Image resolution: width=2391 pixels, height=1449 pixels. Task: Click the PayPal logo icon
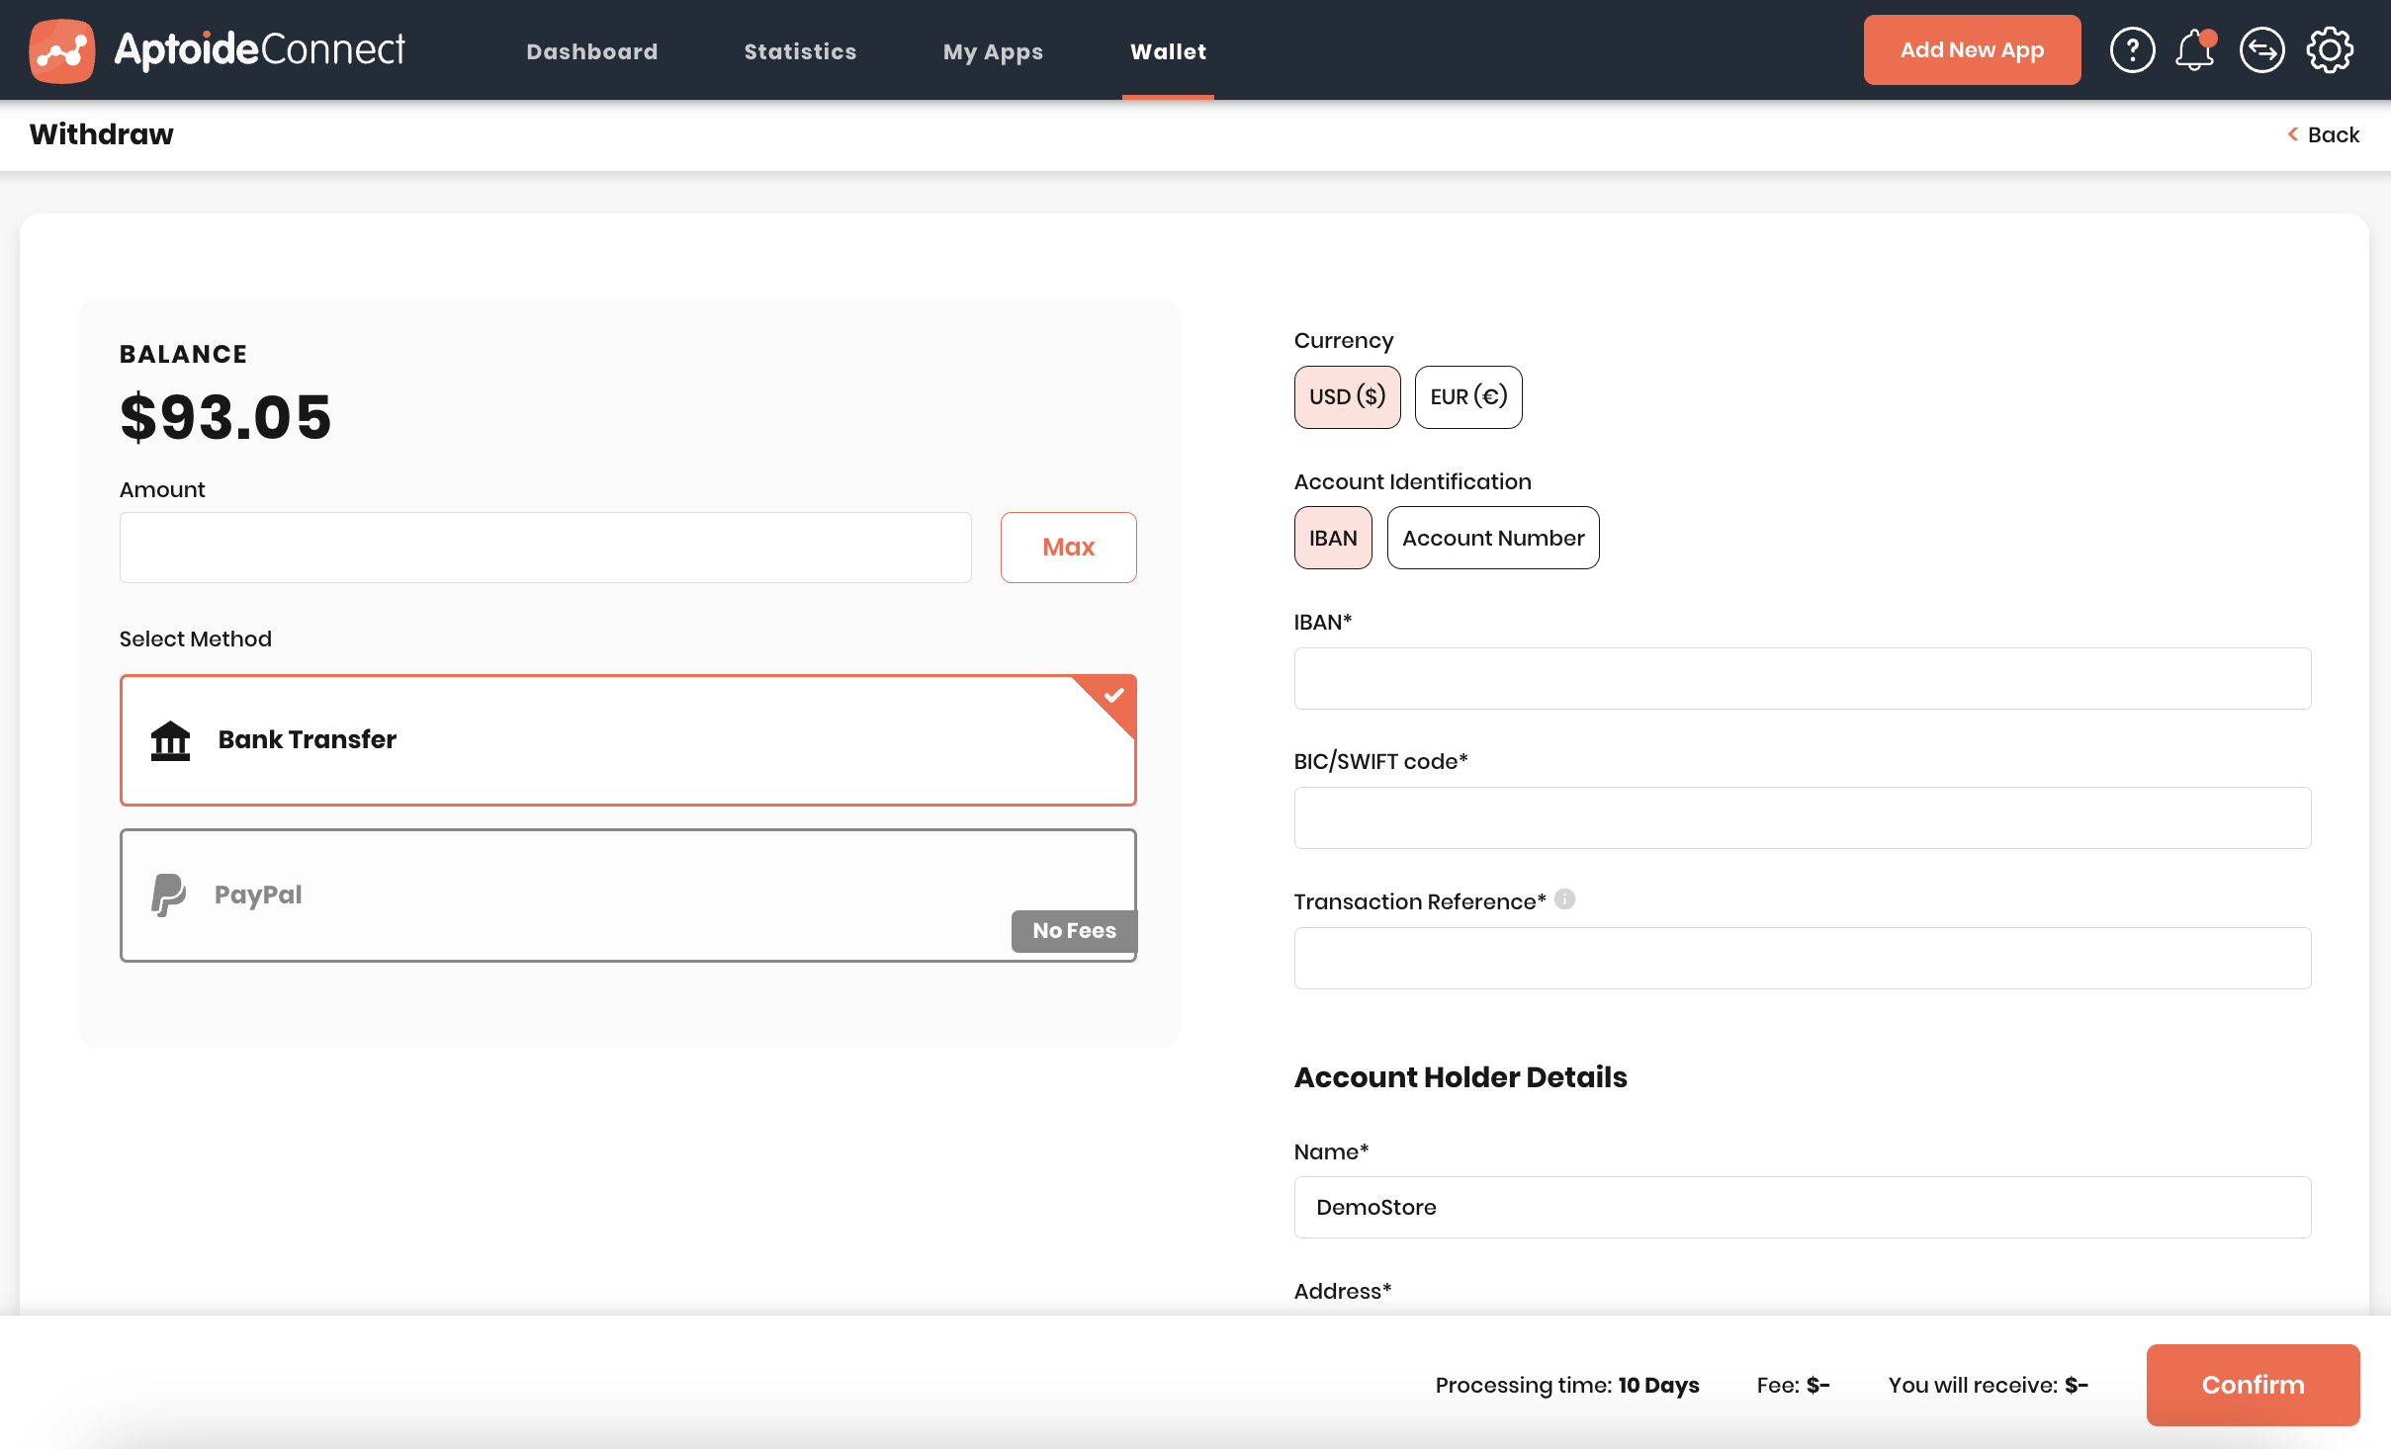(168, 895)
